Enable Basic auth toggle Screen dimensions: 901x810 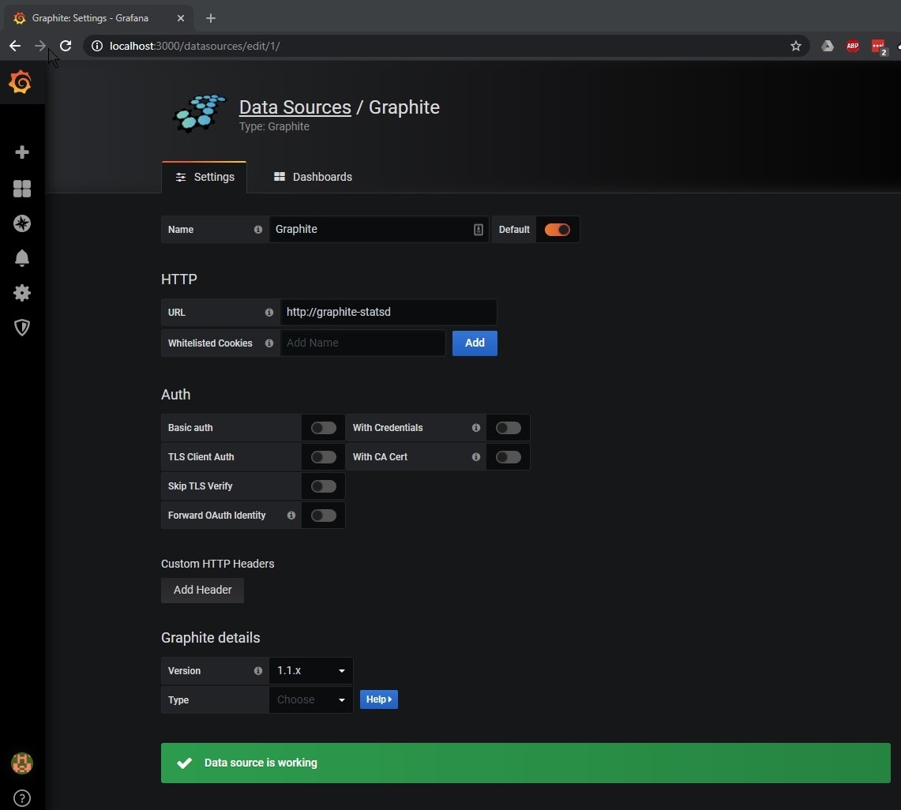point(324,428)
